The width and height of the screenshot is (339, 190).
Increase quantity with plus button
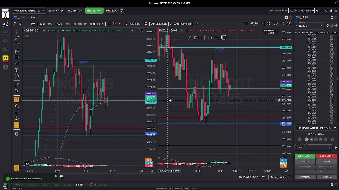pos(332,139)
